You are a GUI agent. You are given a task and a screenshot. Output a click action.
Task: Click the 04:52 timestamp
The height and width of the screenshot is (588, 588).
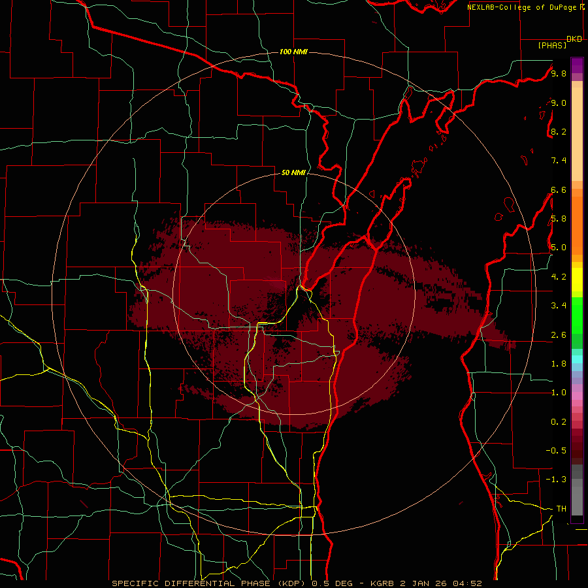point(467,583)
